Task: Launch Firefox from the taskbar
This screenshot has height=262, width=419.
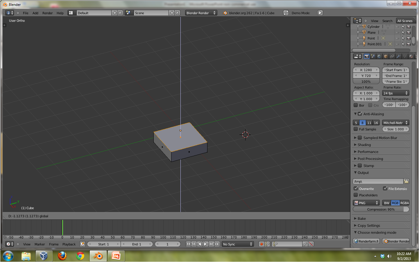Action: [x=62, y=256]
